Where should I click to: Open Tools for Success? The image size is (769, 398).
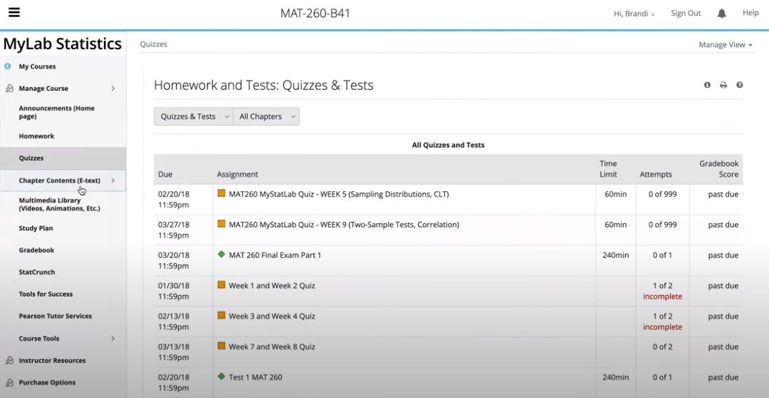point(46,294)
